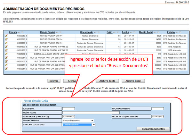Sort Estado column descending with down arrow
The image size is (192, 135).
(x=180, y=32)
